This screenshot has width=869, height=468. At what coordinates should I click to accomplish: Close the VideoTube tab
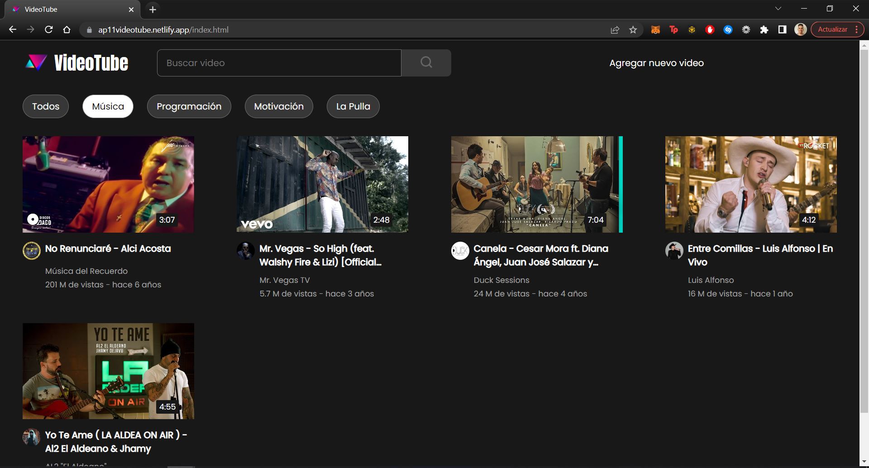tap(131, 10)
